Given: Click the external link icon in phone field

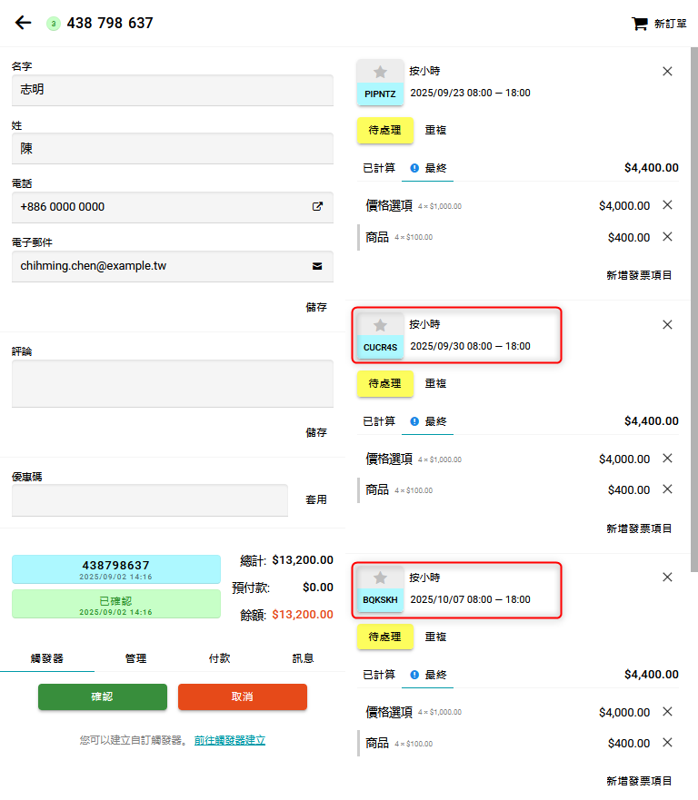Looking at the screenshot, I should [x=317, y=207].
